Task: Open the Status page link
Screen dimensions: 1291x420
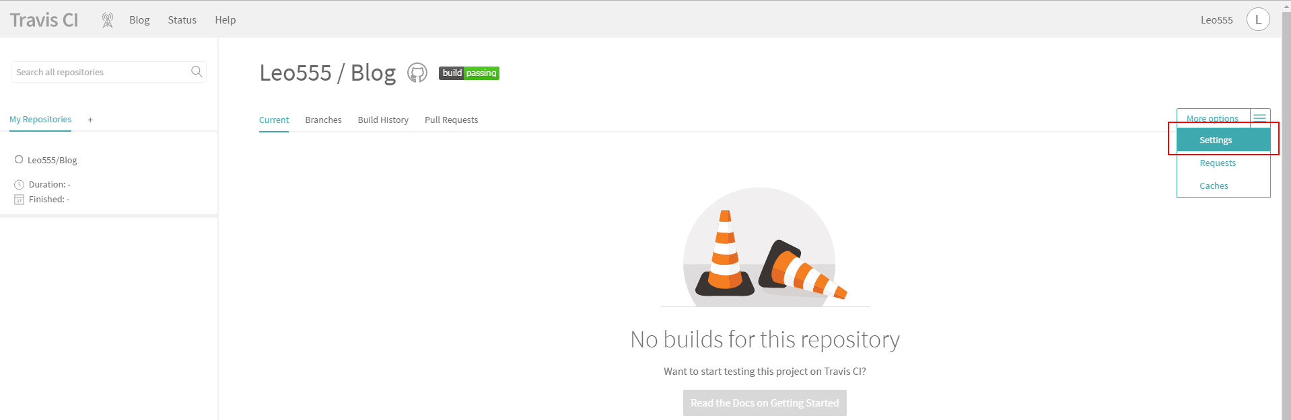Action: [x=182, y=20]
